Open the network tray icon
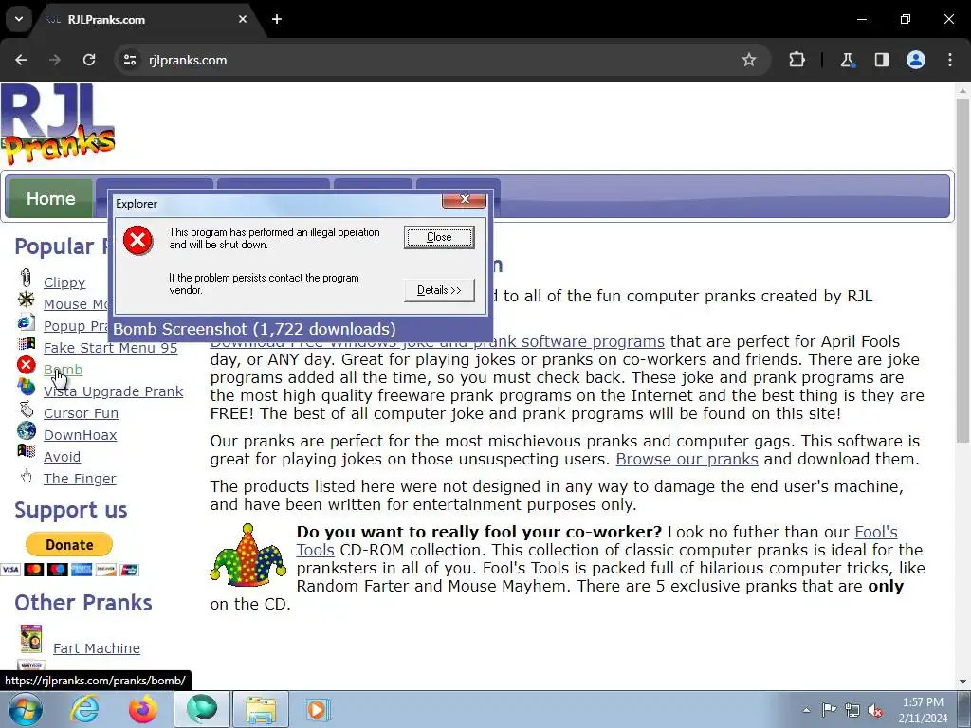The image size is (971, 728). (x=852, y=711)
